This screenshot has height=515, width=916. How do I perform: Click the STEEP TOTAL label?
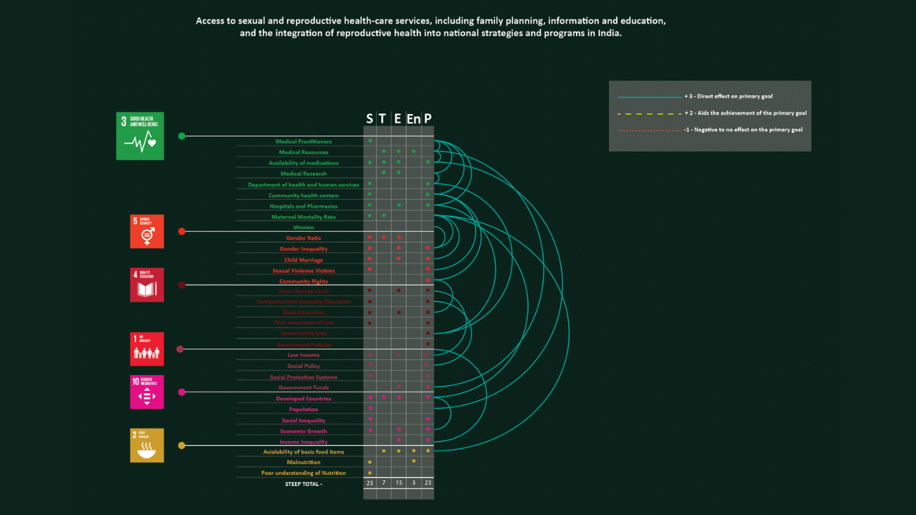304,483
